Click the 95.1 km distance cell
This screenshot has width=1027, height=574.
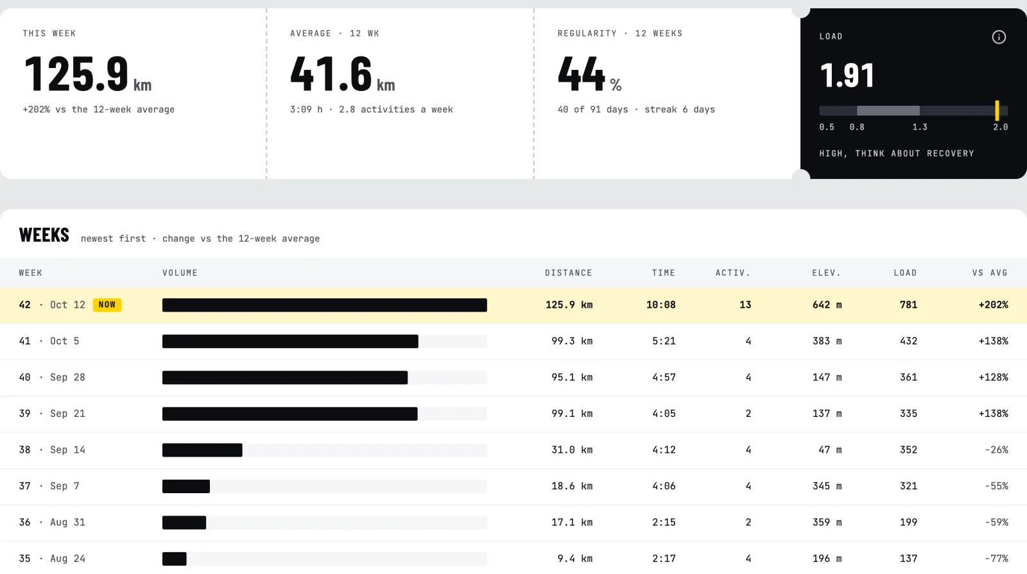(572, 377)
